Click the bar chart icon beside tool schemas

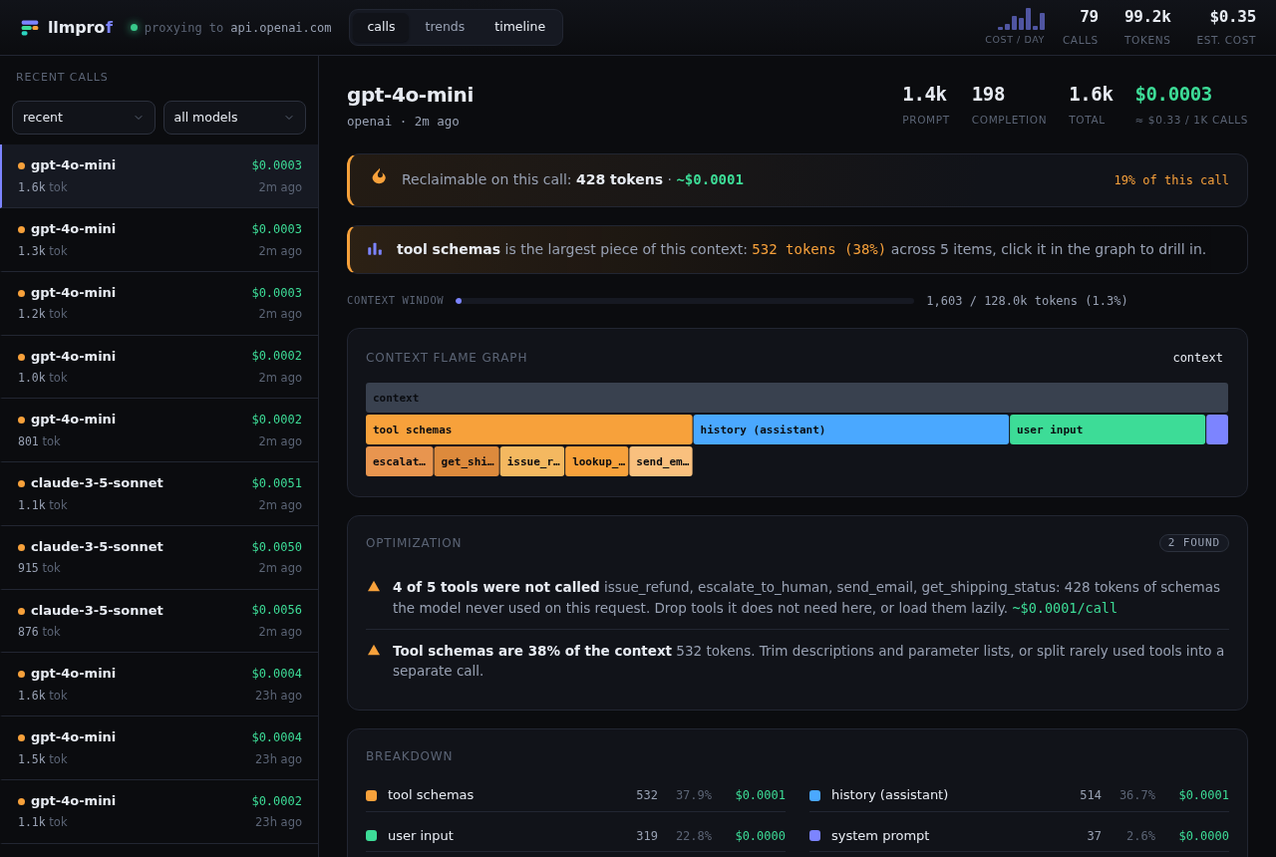pos(375,249)
